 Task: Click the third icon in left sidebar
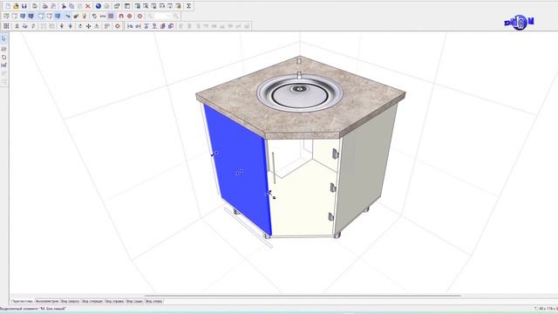pos(3,57)
